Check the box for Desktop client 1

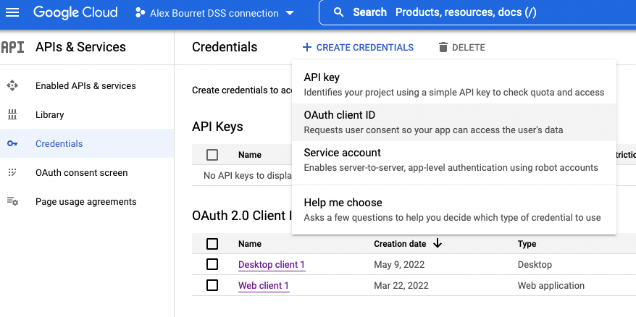(x=212, y=265)
